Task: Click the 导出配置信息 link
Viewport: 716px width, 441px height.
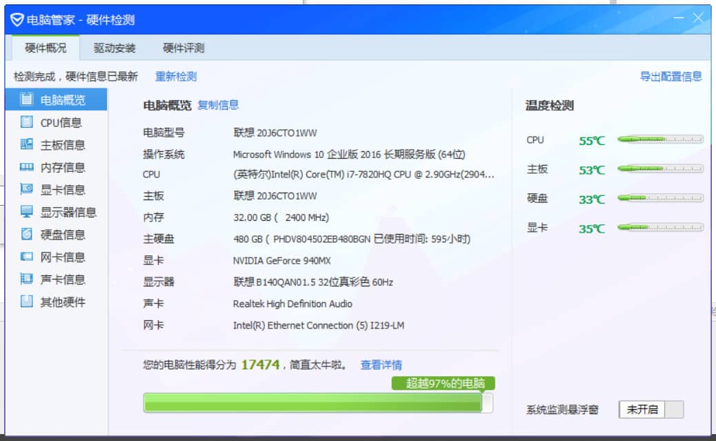Action: [670, 77]
